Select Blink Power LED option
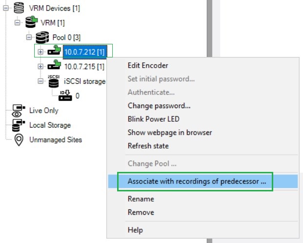 pos(153,119)
